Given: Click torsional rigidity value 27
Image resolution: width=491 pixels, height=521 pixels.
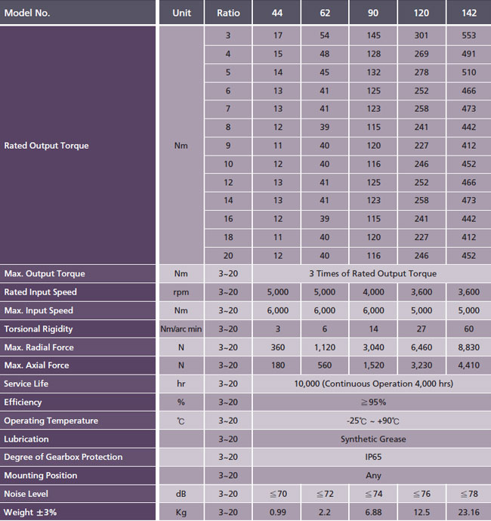Looking at the screenshot, I should [x=422, y=329].
